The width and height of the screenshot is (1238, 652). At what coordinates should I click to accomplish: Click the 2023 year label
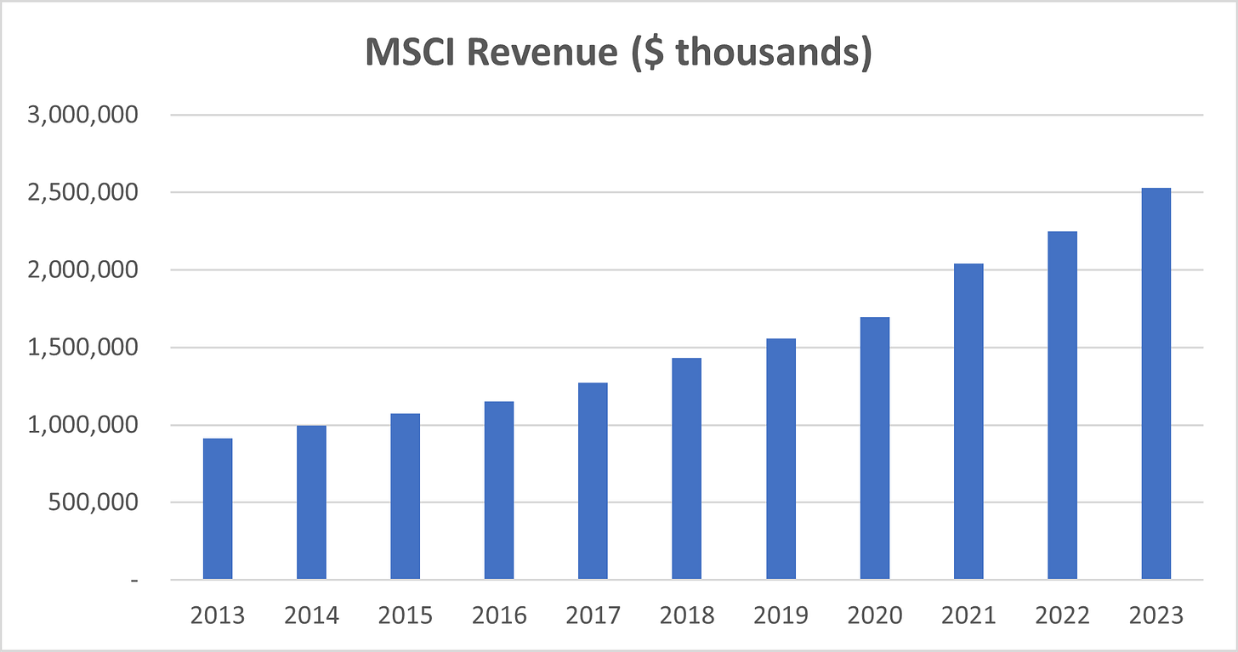tap(1156, 615)
